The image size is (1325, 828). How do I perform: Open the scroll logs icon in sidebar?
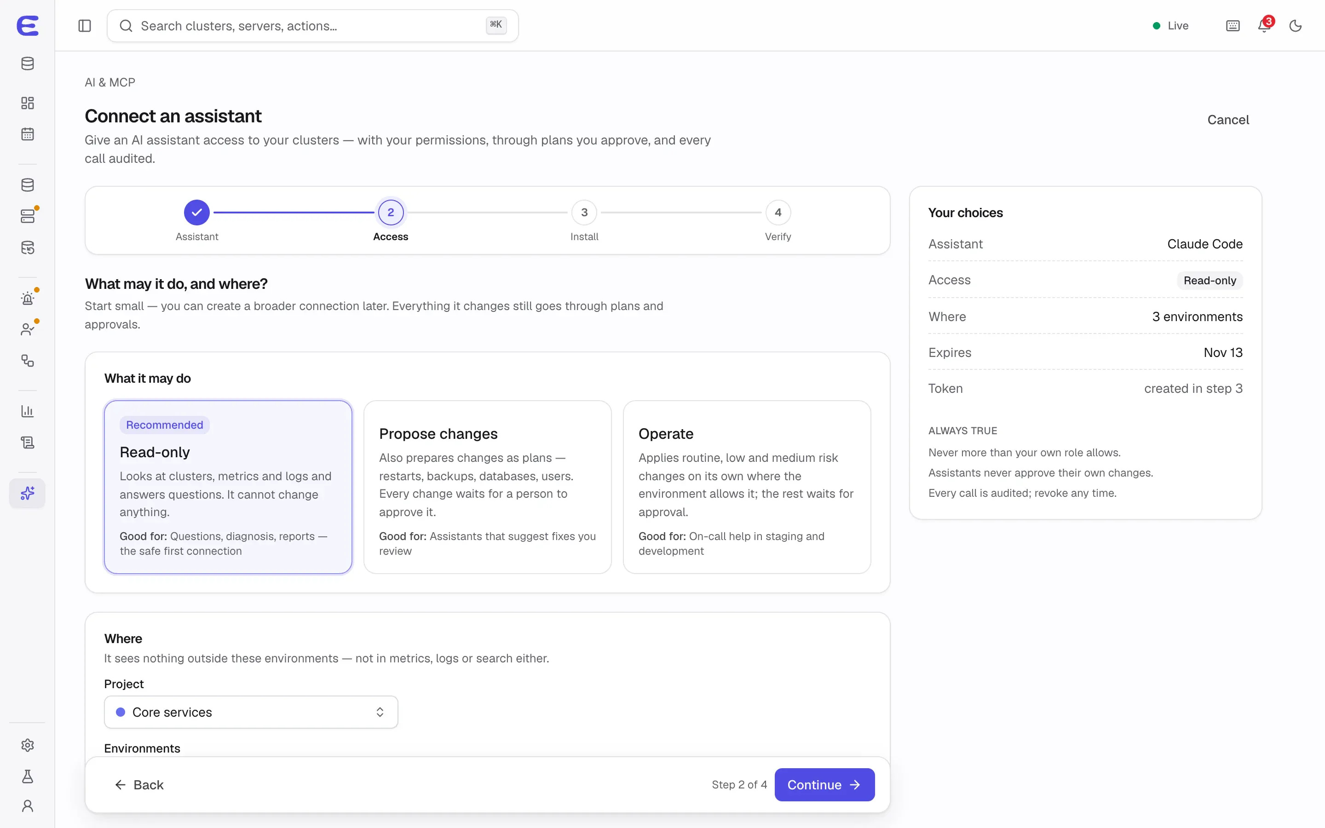point(28,442)
